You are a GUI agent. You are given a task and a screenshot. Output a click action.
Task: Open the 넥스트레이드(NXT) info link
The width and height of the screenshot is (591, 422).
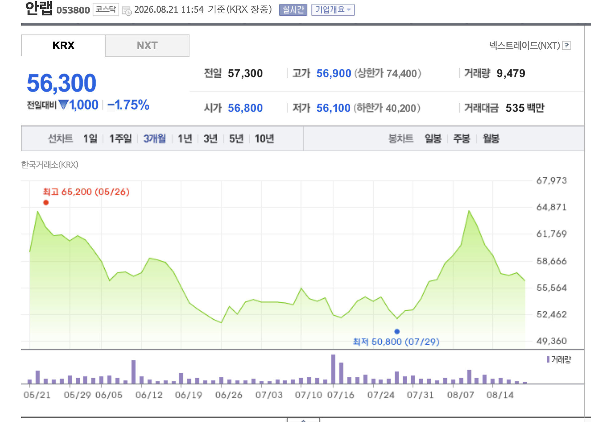coord(525,46)
